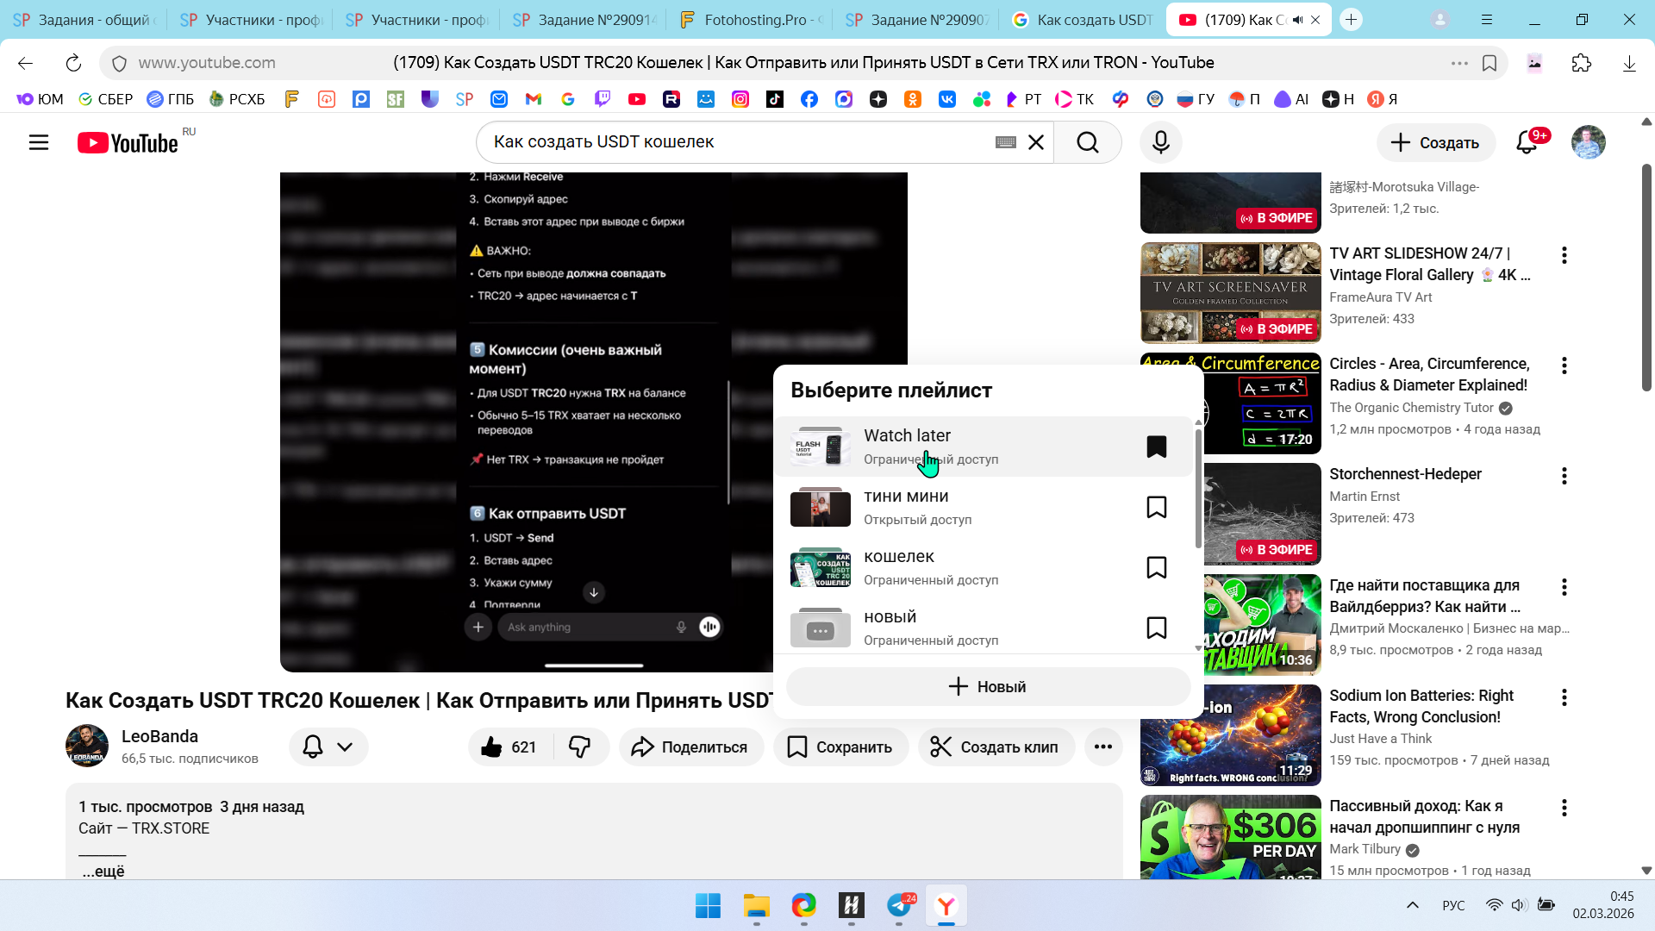Open the YouTube hamburger guide menu
Screen dimensions: 1655x931
point(39,142)
